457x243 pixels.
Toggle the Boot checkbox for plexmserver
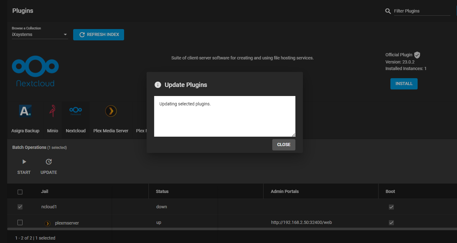[x=391, y=223]
